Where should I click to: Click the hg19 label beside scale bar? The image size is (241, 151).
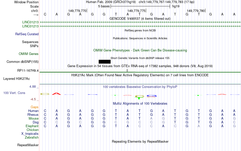coord(176,6)
